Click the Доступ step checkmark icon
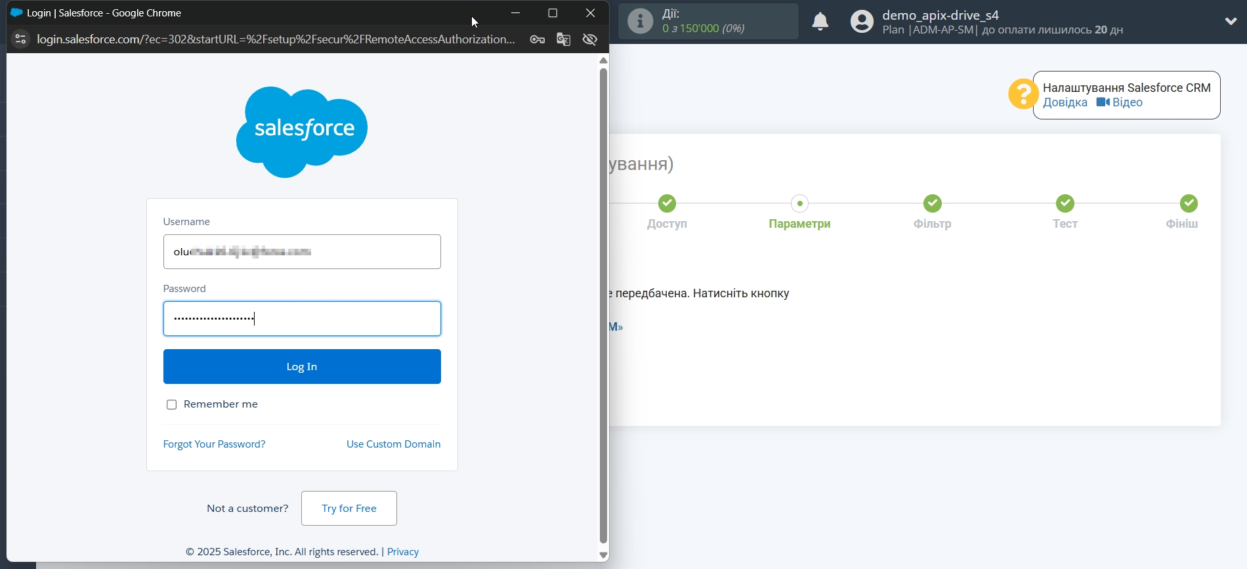Screen dimensions: 1247x569 (x=667, y=203)
